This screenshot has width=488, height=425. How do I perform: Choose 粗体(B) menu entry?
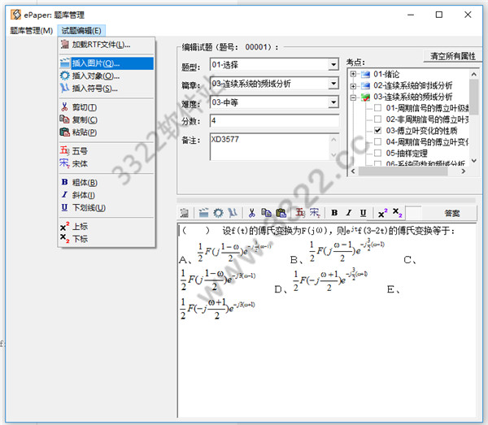[x=106, y=183]
